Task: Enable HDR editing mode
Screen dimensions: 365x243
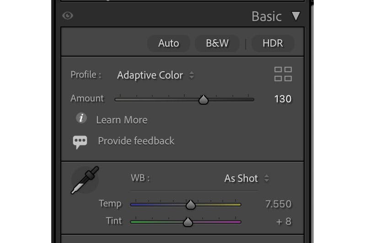Action: (273, 43)
